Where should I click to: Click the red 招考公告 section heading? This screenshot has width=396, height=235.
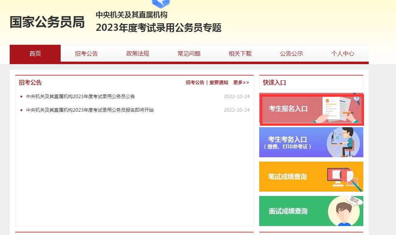[30, 82]
